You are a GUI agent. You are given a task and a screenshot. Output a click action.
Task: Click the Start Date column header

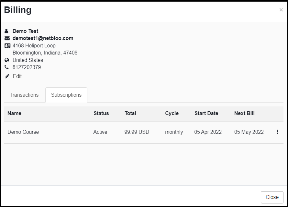(x=206, y=113)
